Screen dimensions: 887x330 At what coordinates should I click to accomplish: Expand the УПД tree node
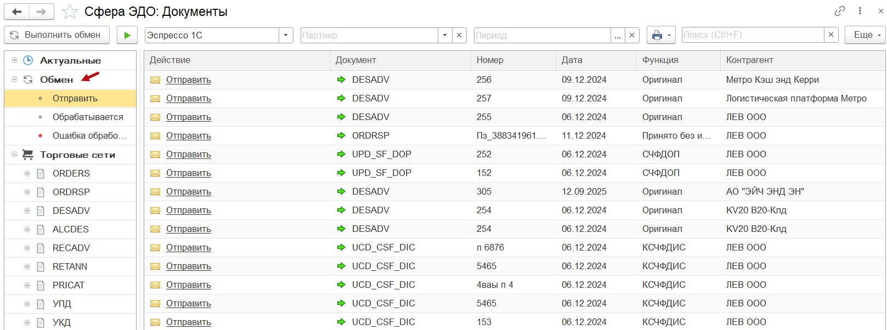27,304
